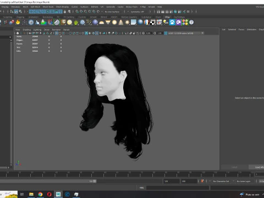Click in the time slider ruler

coord(127,174)
